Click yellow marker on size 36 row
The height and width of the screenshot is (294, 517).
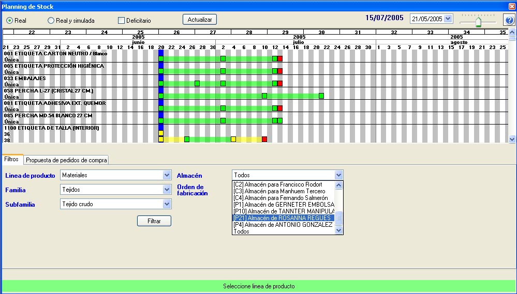[161, 133]
